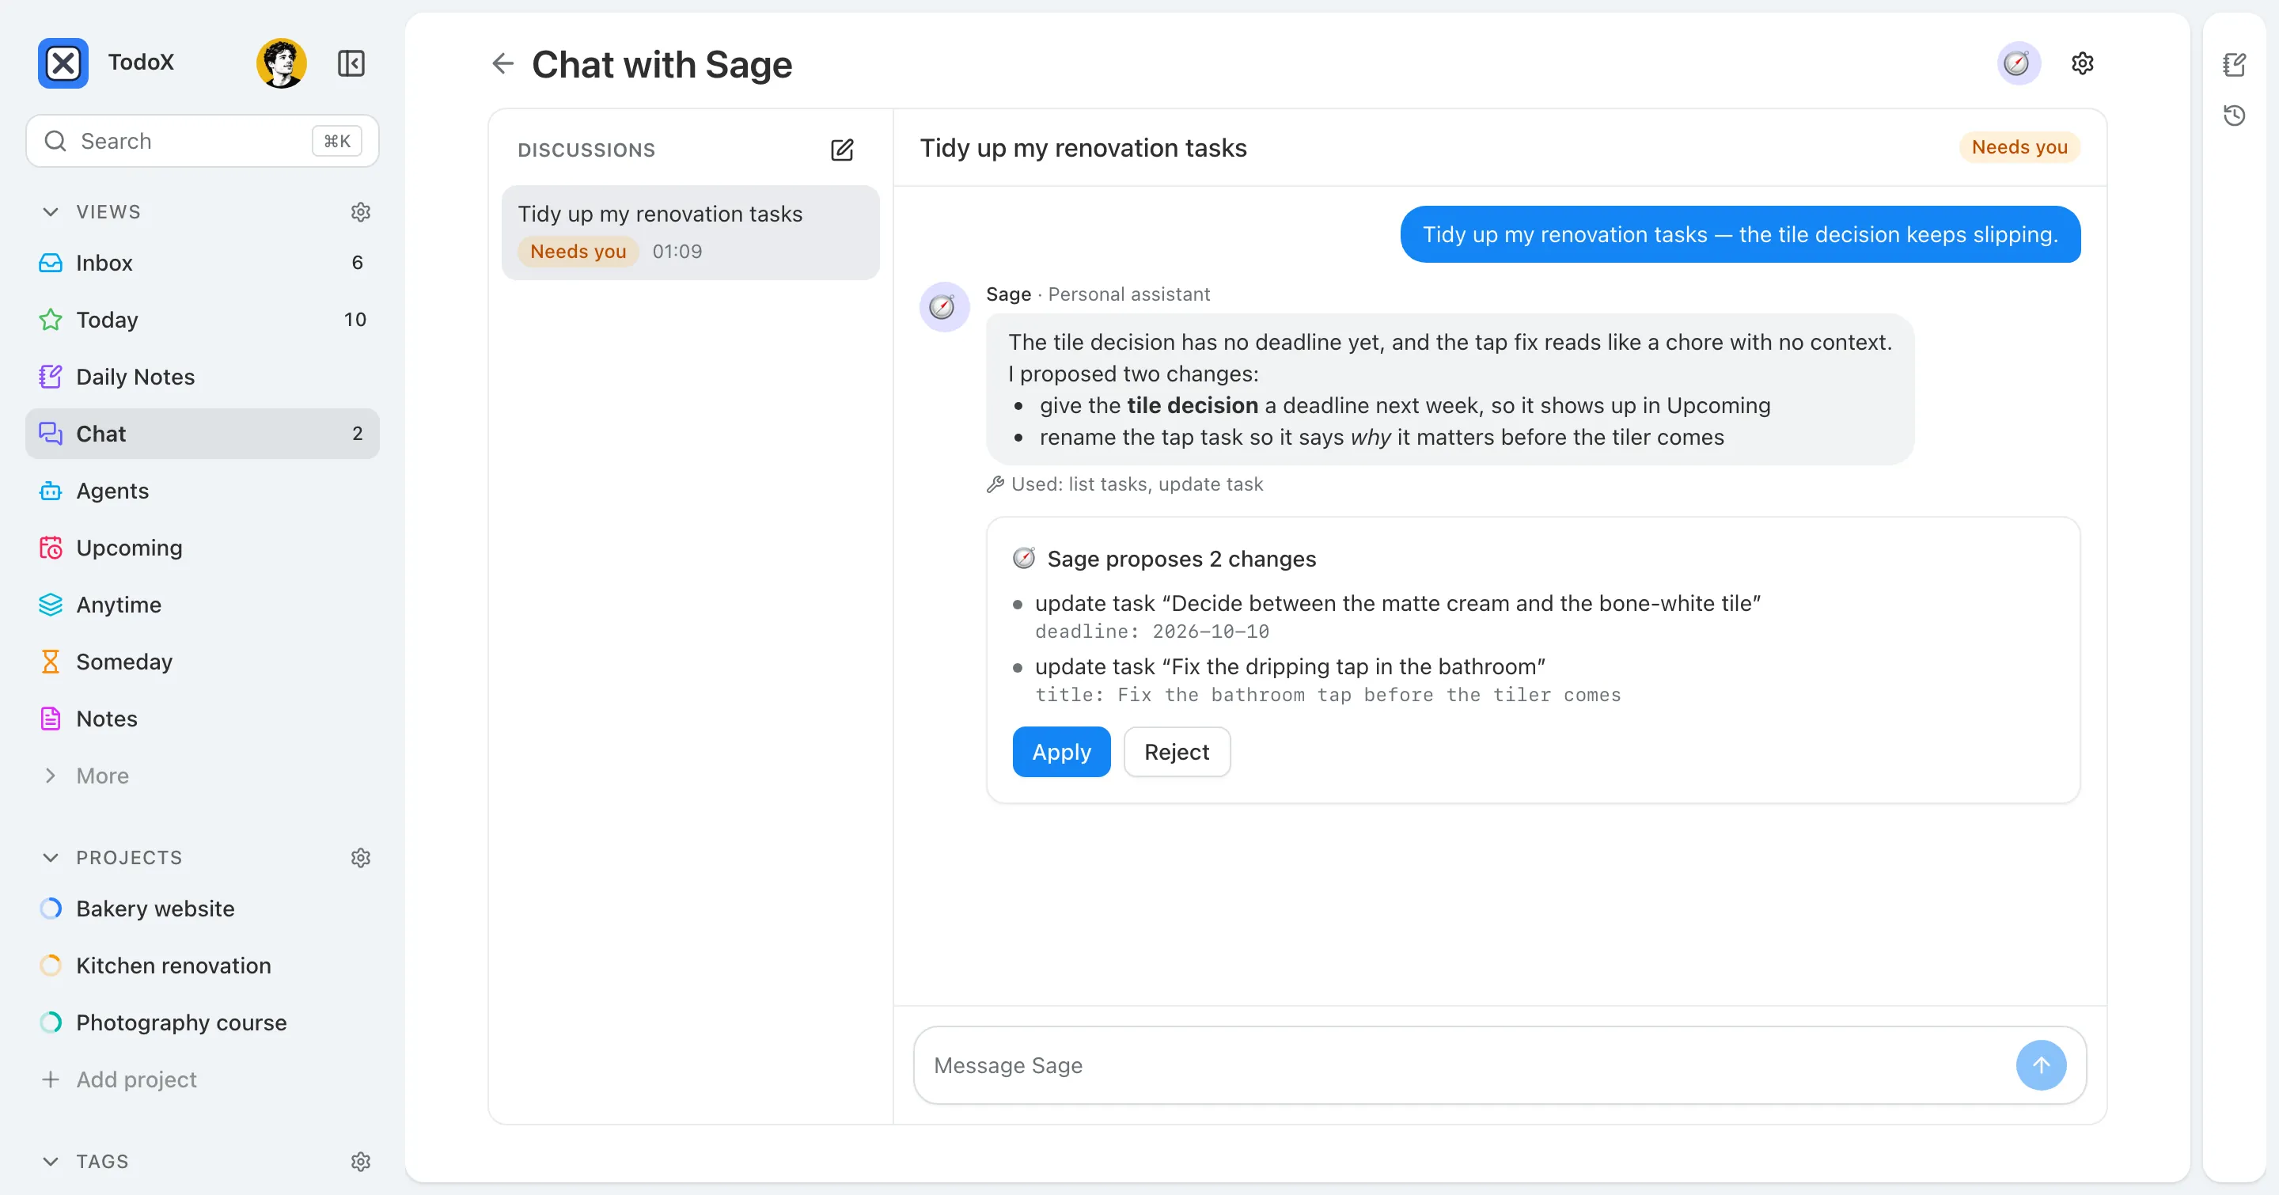Click the wrench icon next to Used tools
The height and width of the screenshot is (1195, 2279).
[x=995, y=484]
